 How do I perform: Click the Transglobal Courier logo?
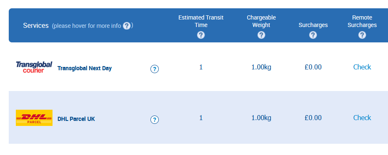click(x=34, y=67)
